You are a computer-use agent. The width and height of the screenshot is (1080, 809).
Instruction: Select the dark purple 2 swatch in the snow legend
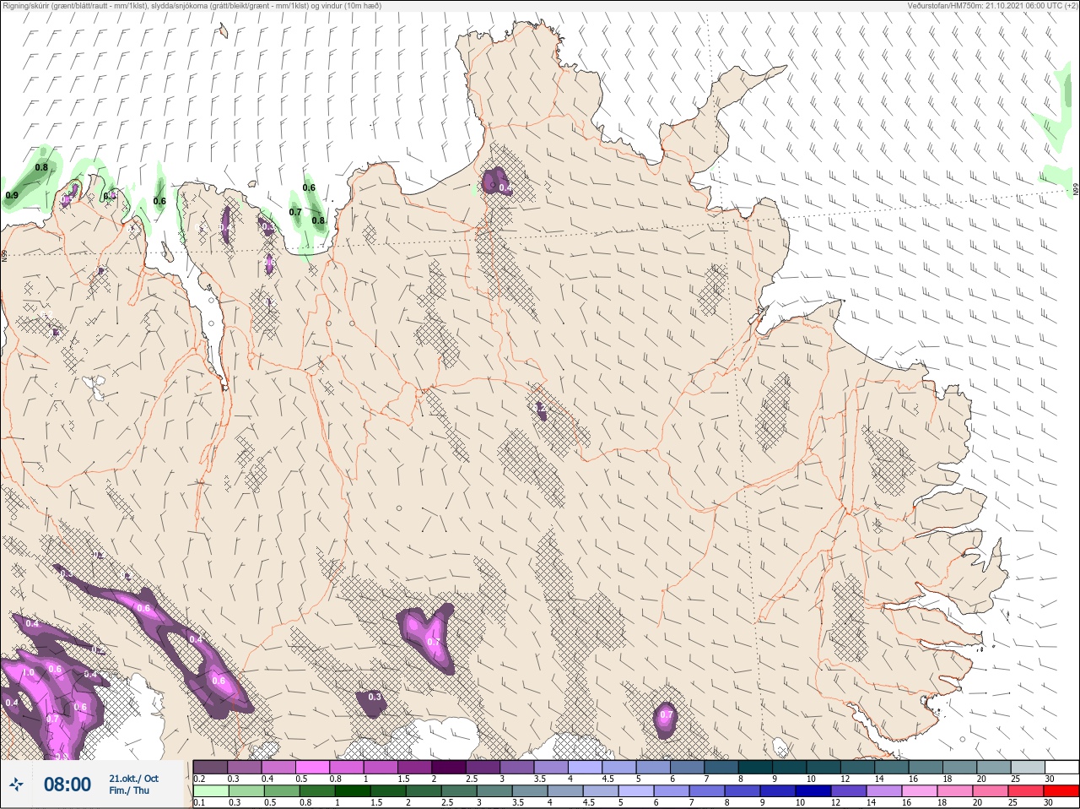coord(449,767)
